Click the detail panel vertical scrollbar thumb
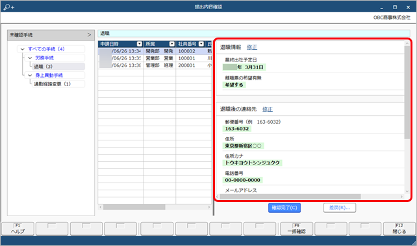 click(x=407, y=92)
